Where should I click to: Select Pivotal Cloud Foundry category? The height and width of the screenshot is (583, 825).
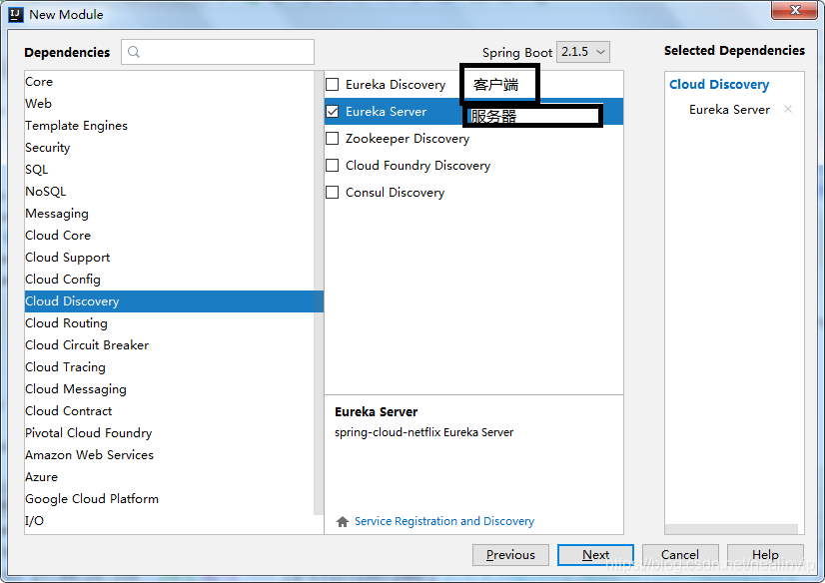[169, 433]
